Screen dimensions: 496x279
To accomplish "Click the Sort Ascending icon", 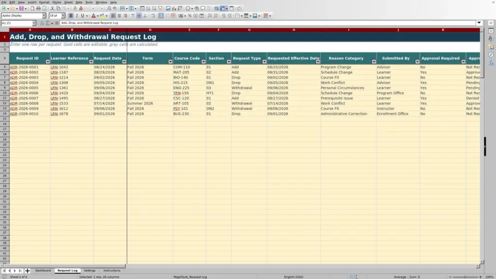I will [148, 9].
